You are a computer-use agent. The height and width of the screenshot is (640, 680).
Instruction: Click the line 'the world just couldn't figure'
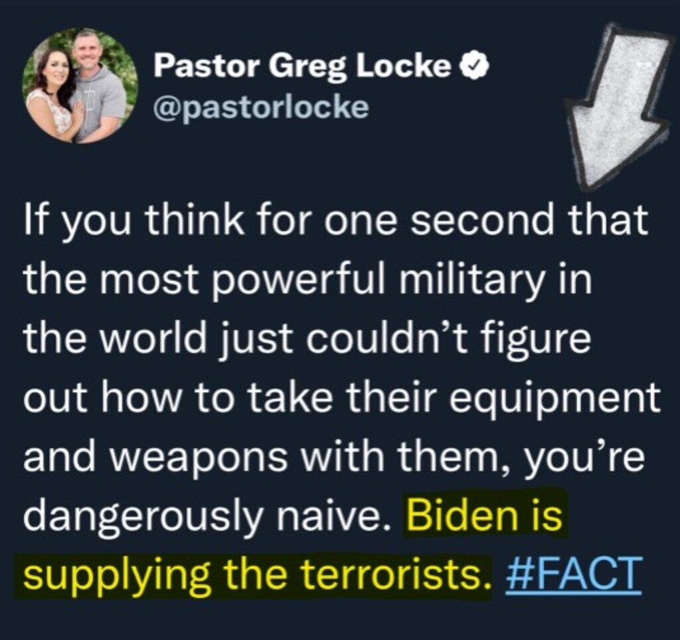tap(307, 341)
